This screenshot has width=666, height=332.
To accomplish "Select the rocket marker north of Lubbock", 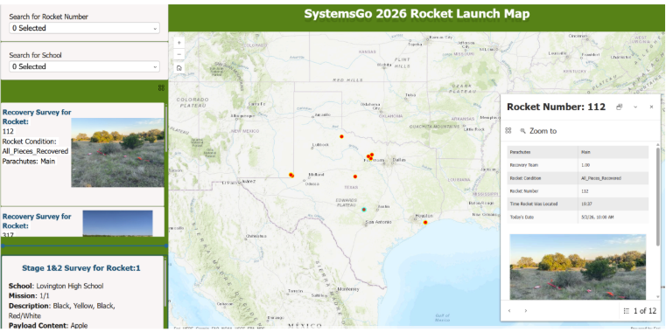I will pyautogui.click(x=341, y=136).
